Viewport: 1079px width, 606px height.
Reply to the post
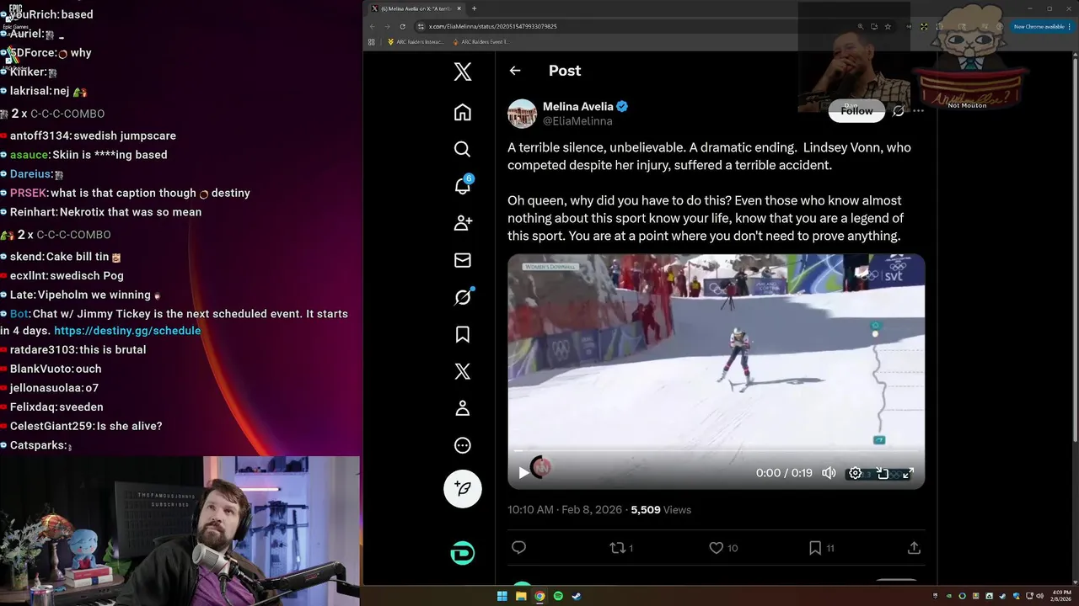pos(519,548)
